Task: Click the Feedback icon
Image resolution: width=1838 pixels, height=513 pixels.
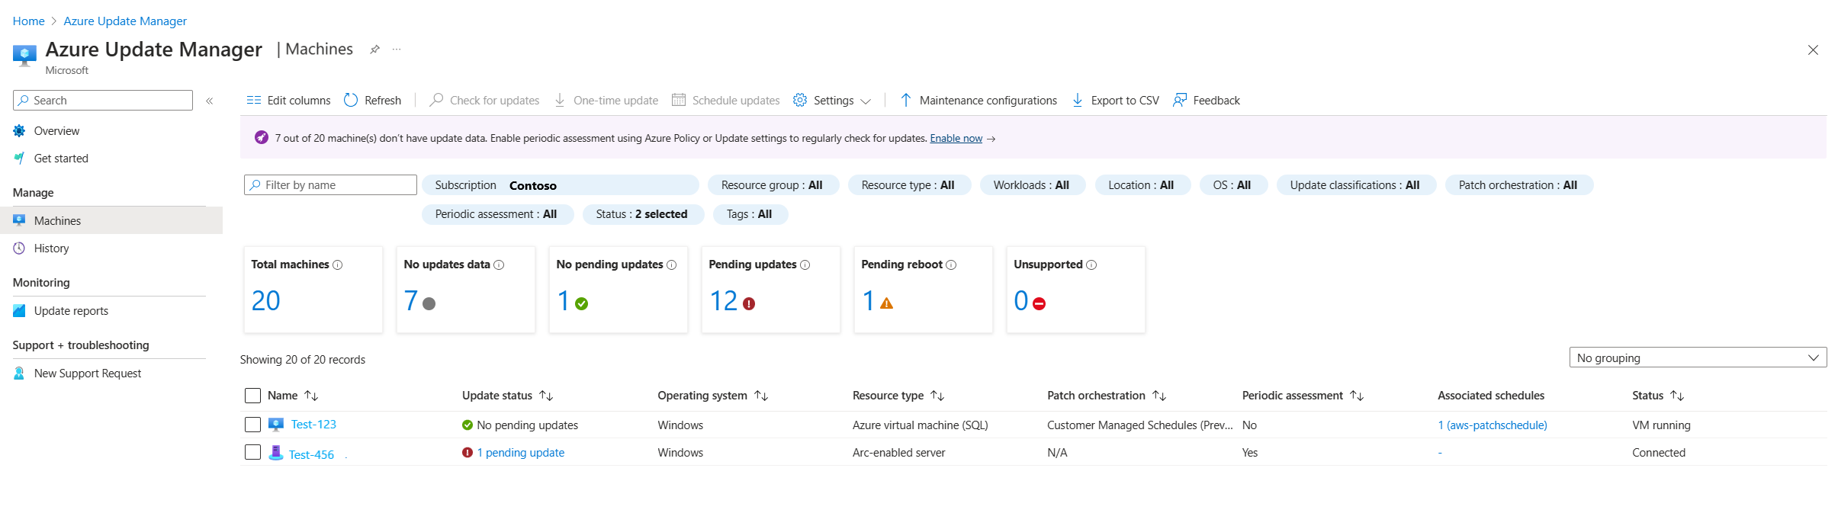Action: [x=1180, y=100]
